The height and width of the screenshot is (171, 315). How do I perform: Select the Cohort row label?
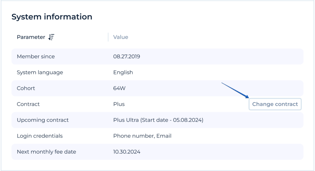point(26,88)
